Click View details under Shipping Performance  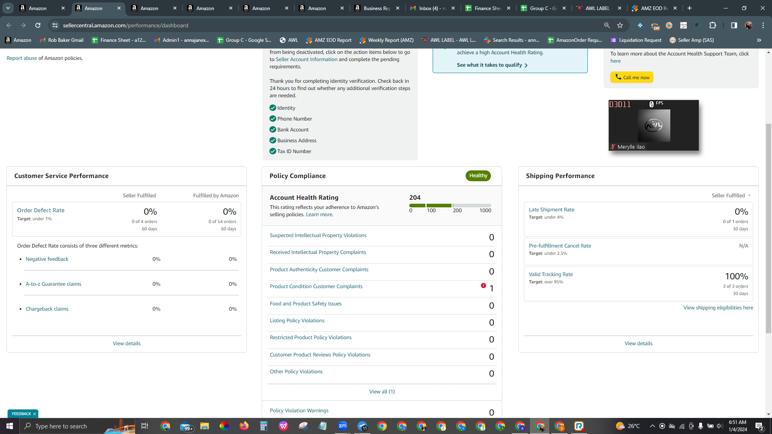(639, 344)
